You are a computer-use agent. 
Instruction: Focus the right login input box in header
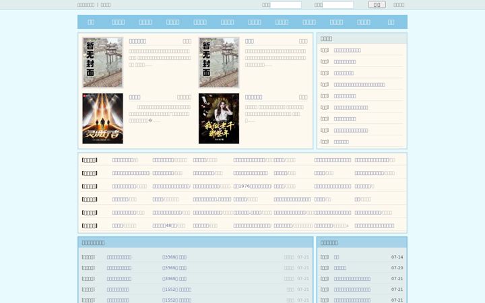click(x=337, y=5)
